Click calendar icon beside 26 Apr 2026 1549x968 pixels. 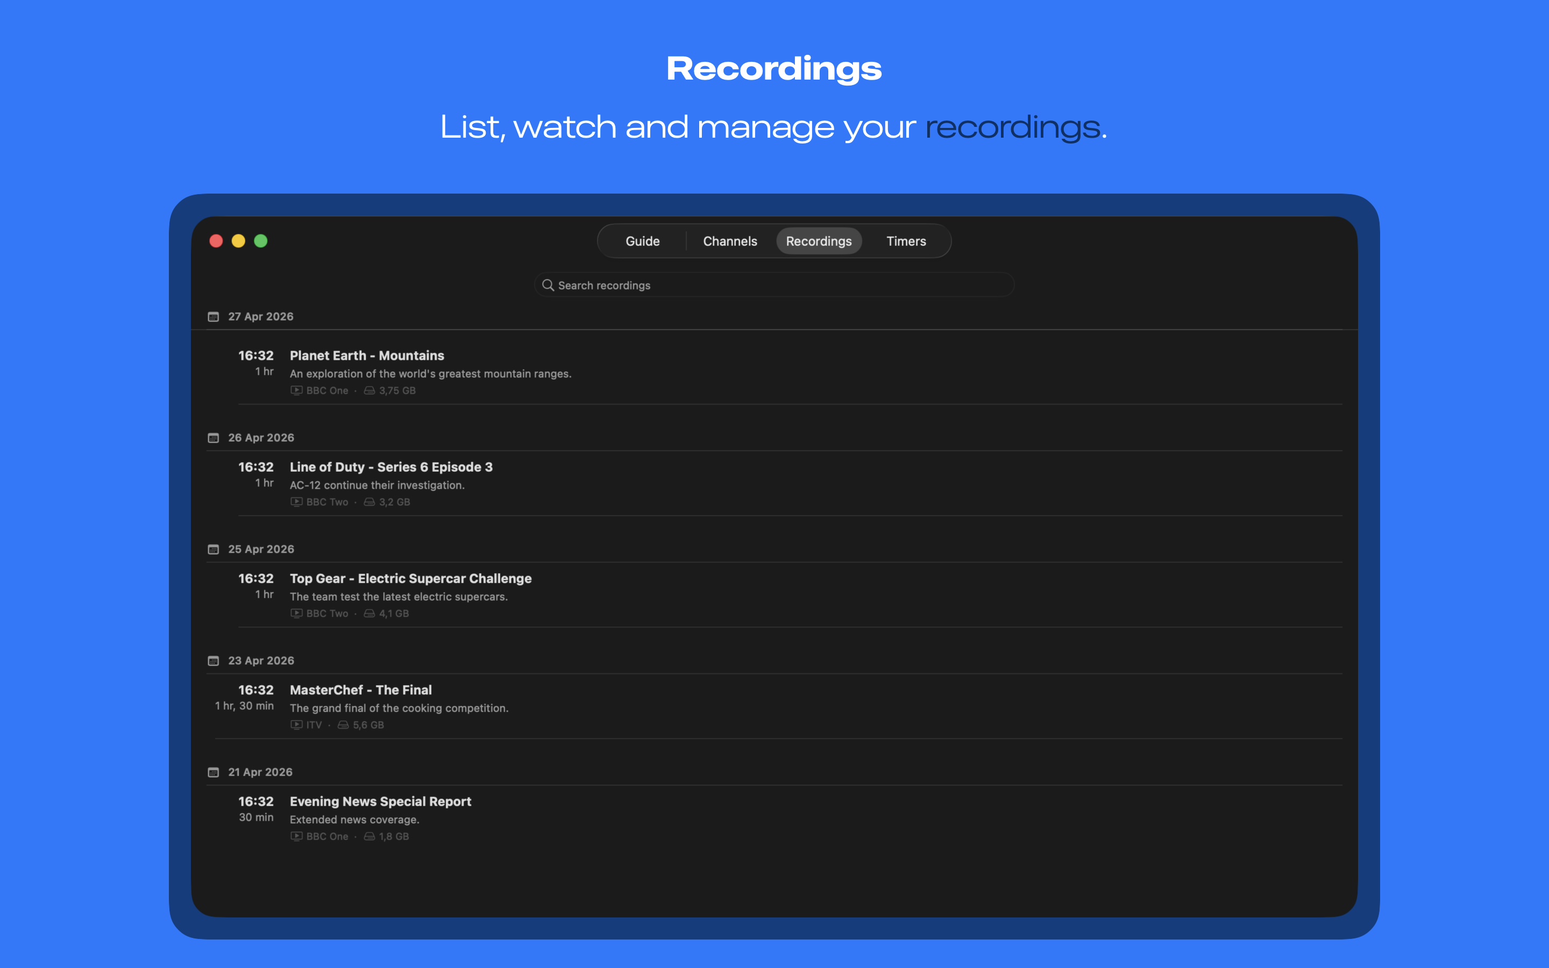point(214,438)
